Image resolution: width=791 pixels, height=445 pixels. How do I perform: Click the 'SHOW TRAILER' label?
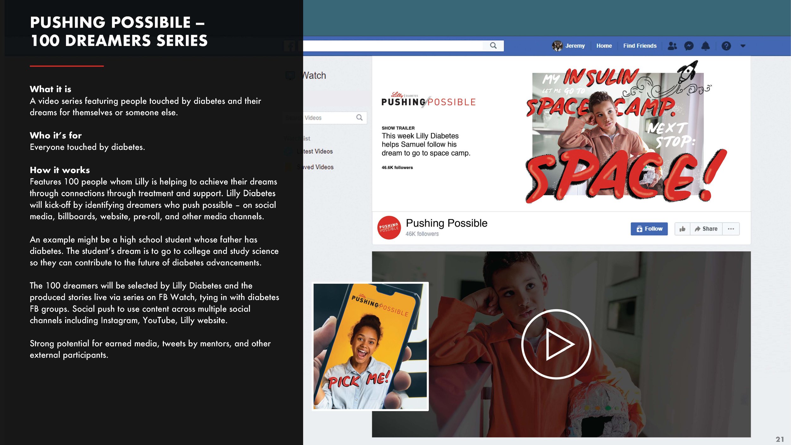coord(398,128)
